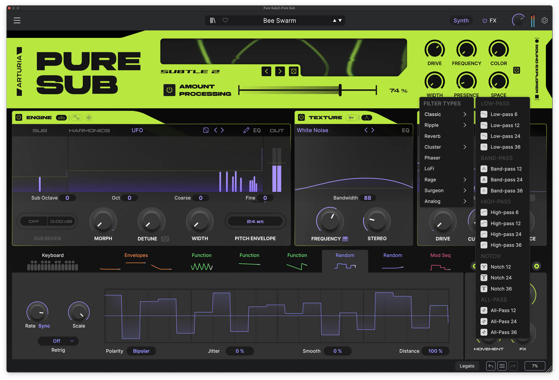Screen dimensions: 559x380
Task: Open the Engine EQ
Action: tap(257, 130)
